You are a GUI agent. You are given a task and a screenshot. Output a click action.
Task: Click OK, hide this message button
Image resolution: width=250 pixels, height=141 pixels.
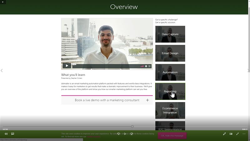(x=172, y=136)
